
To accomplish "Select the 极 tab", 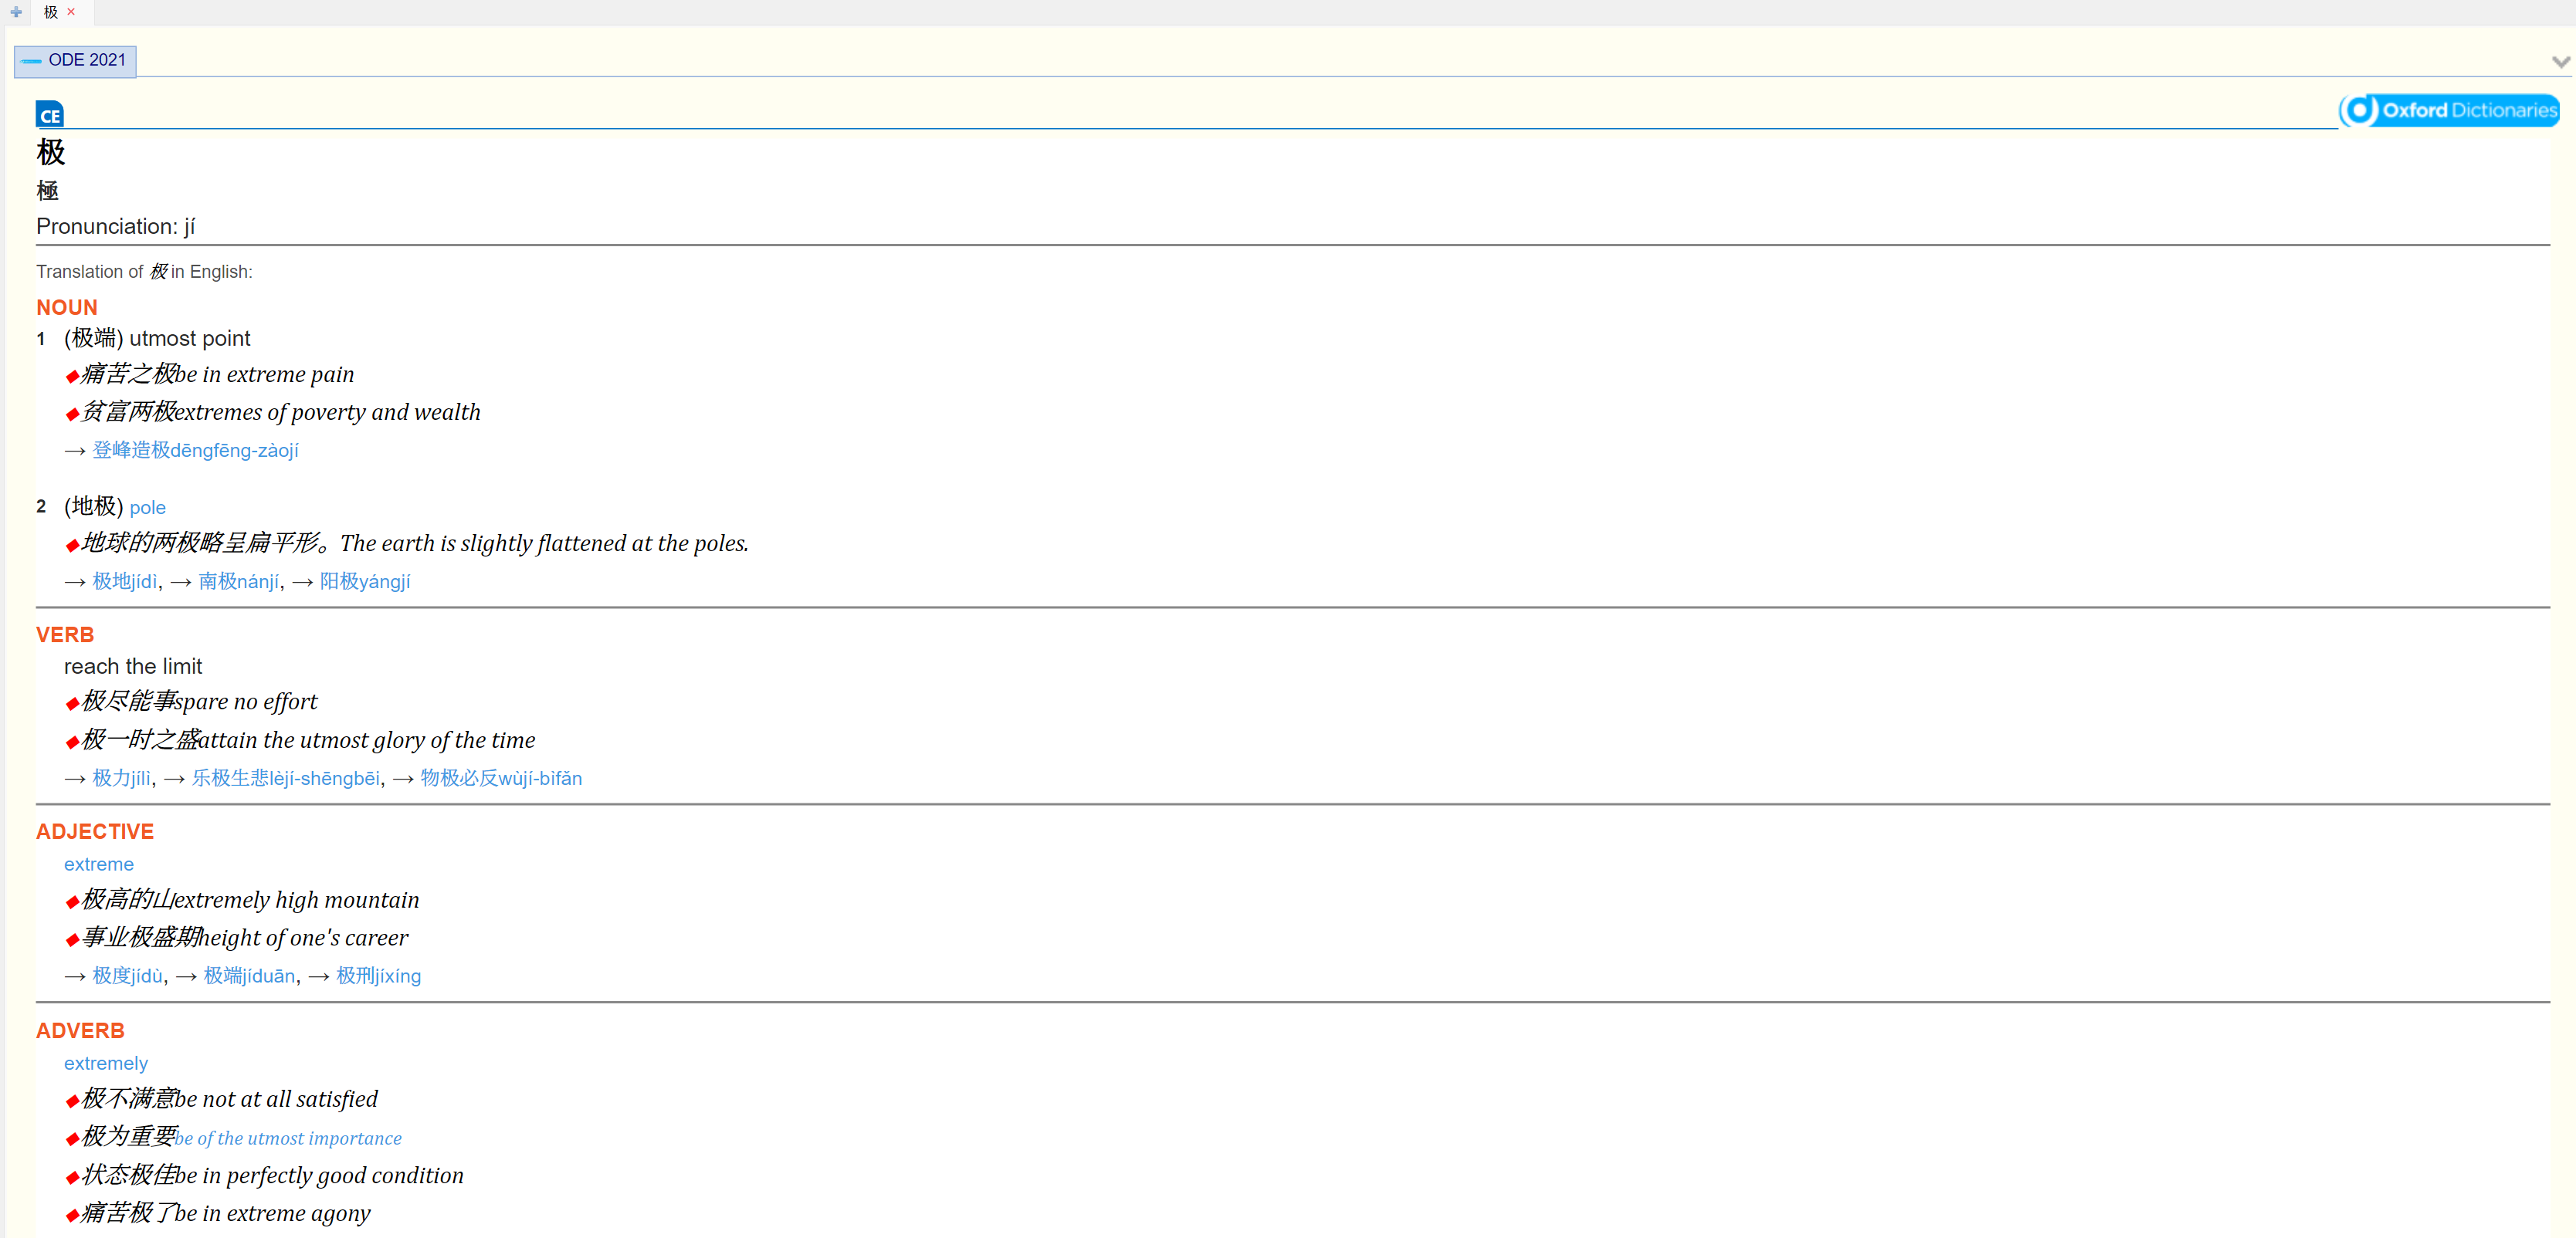I will [51, 12].
